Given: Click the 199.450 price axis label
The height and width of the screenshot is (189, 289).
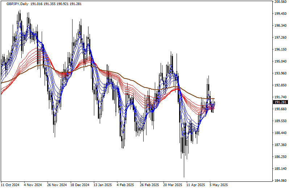Looking at the screenshot, I should pyautogui.click(x=280, y=14).
